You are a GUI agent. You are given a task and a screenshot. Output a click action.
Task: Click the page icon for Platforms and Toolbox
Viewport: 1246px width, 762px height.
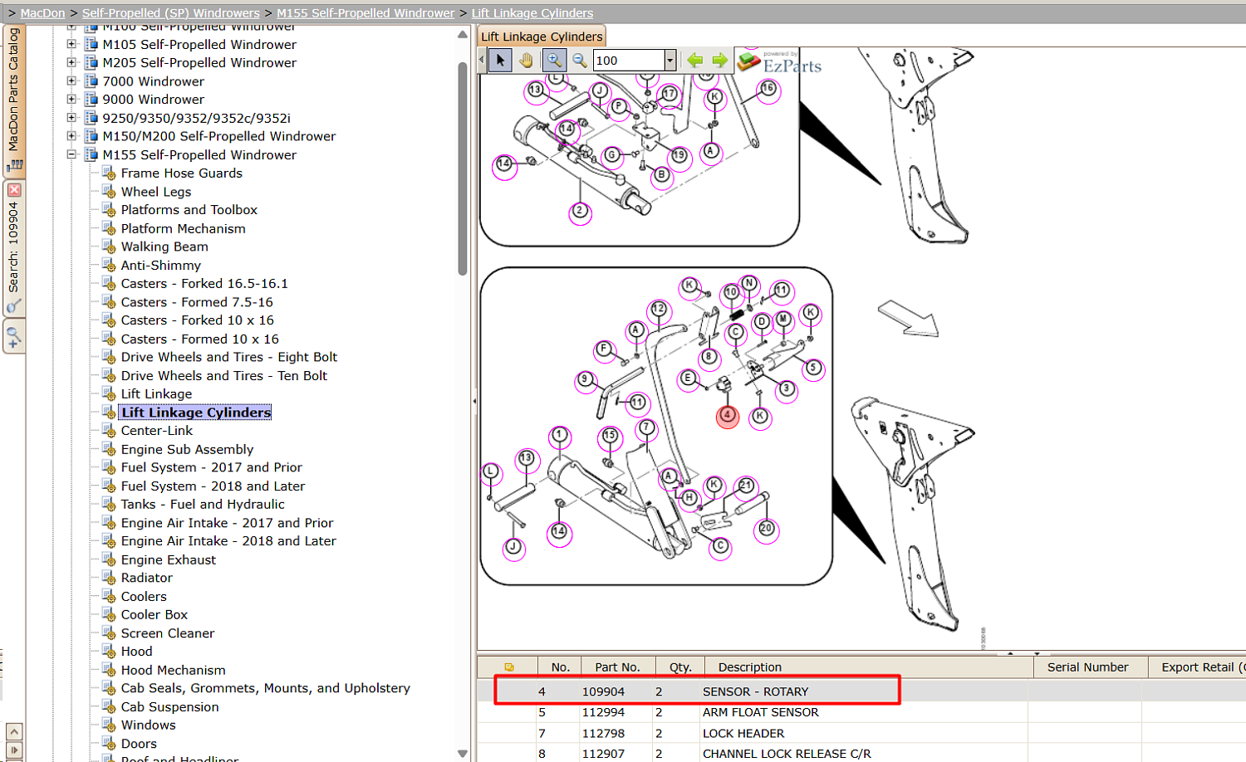tap(109, 210)
